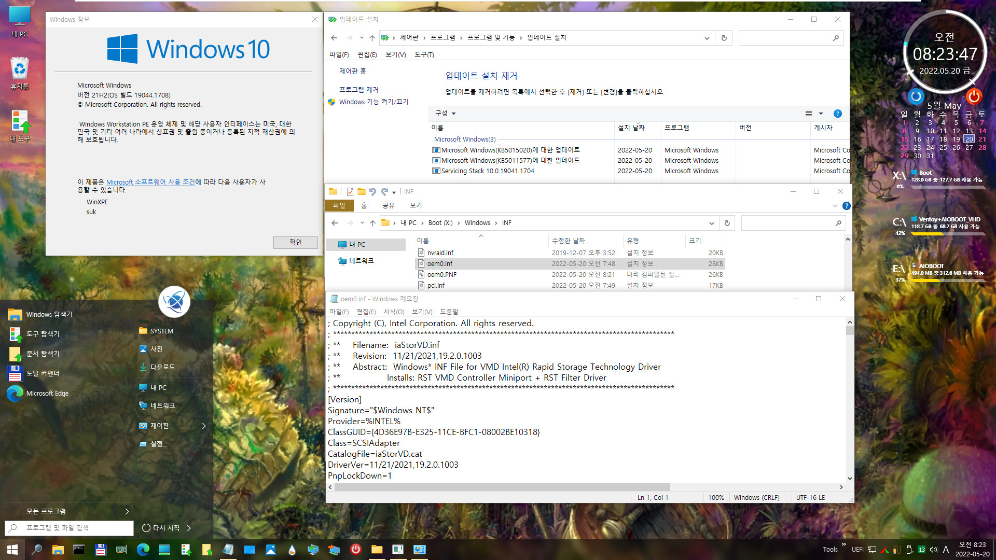Click the user avatar icon atop the start menu

pos(174,302)
